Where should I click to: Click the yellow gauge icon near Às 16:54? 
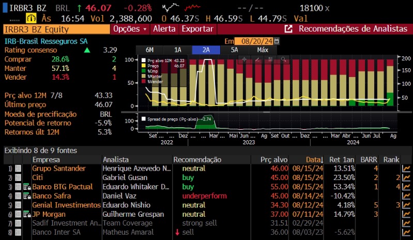[31, 19]
